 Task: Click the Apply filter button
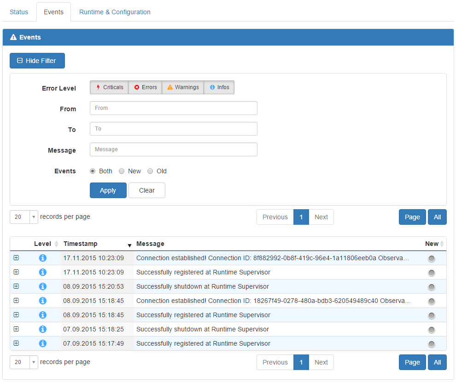point(108,190)
